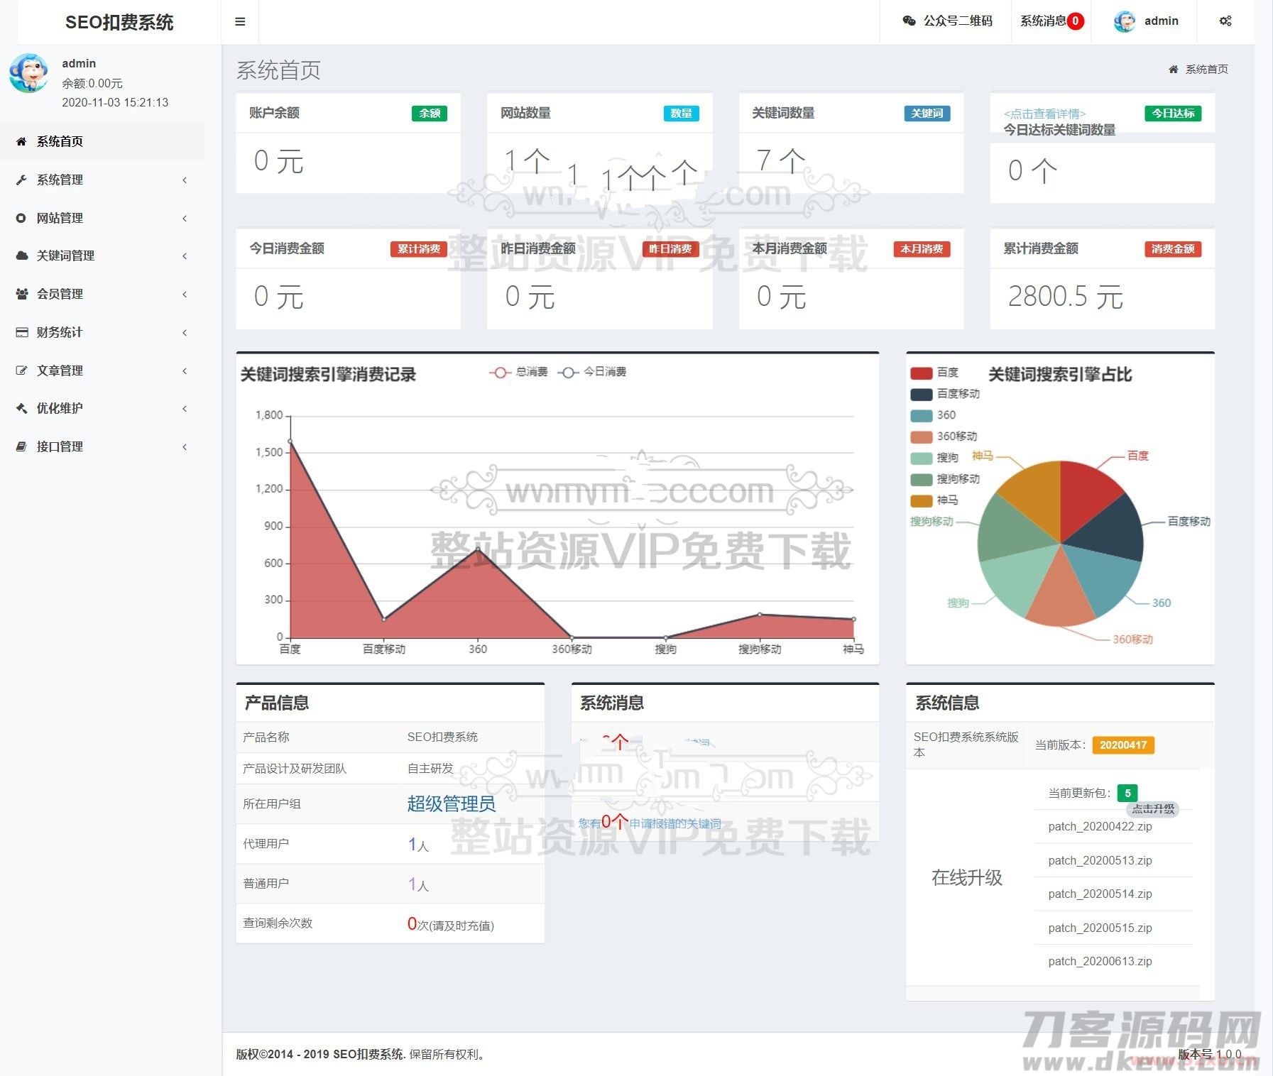
Task: Select the wrench icon beside 系统管理
Action: (21, 180)
